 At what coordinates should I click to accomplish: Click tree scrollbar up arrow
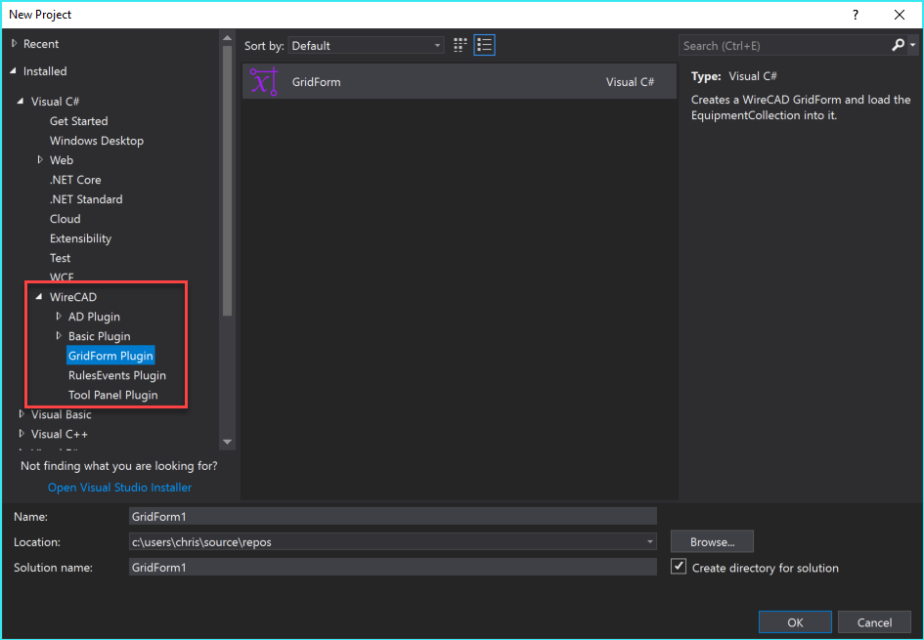228,38
